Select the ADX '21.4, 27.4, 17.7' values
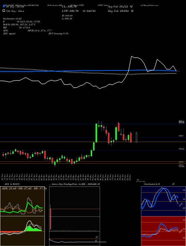The height and width of the screenshot is (246, 186). coord(43,31)
